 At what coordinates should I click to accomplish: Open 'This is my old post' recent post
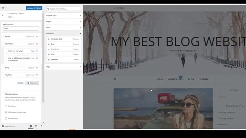click(x=226, y=118)
